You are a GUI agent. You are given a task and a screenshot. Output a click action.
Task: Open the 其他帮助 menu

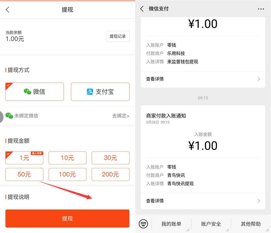pyautogui.click(x=251, y=224)
